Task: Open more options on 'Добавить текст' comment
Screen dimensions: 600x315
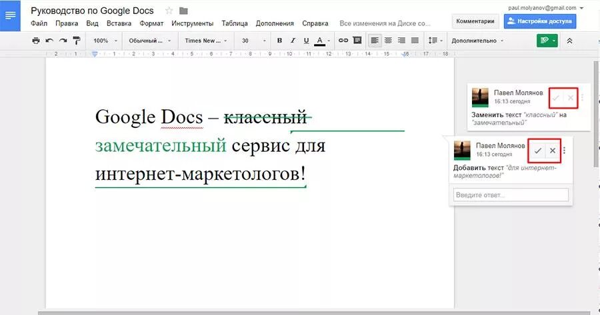Action: click(x=565, y=151)
